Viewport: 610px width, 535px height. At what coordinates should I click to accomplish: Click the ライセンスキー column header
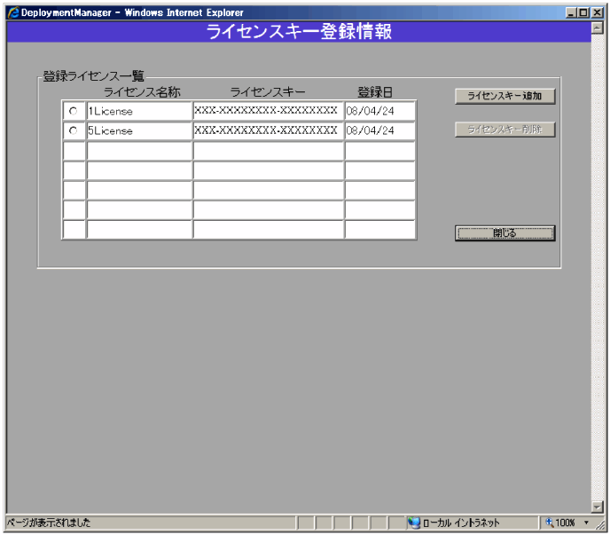click(268, 92)
